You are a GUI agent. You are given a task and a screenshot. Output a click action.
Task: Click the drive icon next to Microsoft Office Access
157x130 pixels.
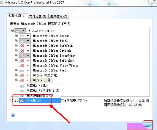tap(22, 36)
